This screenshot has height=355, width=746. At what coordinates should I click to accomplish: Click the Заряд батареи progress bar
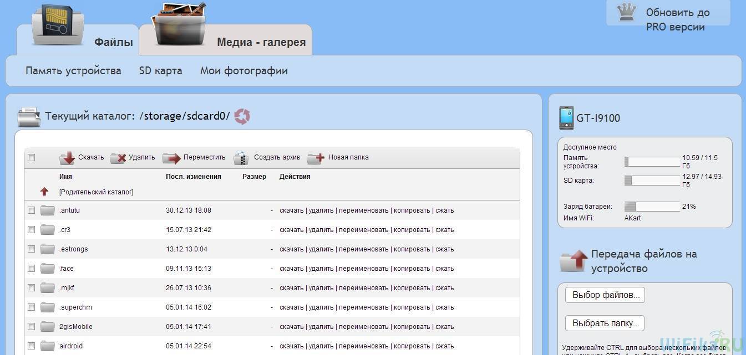(x=652, y=207)
